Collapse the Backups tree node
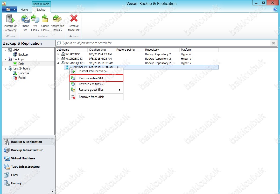This screenshot has width=280, height=194. (x=5, y=59)
